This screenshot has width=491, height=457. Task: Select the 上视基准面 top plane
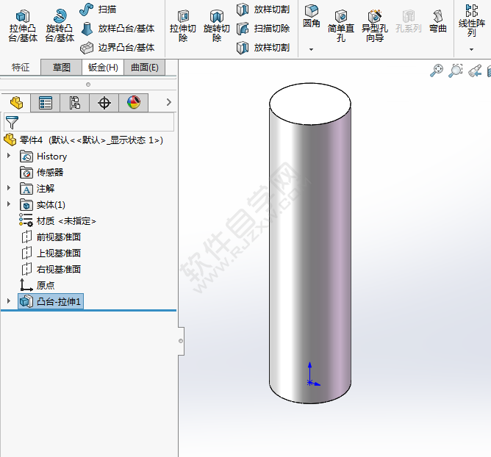click(51, 253)
